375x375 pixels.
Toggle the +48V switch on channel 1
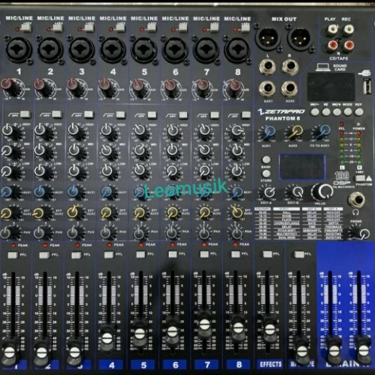coord(26,28)
